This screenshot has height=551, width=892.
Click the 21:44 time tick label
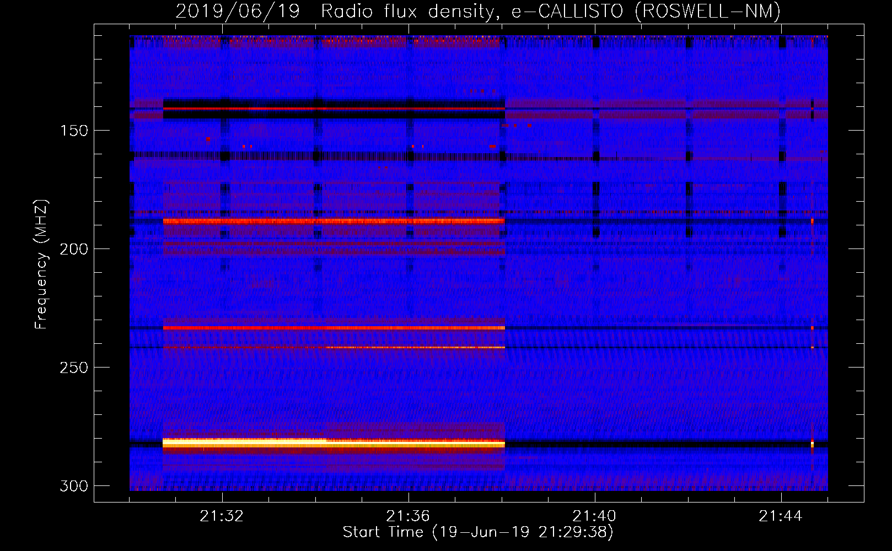pyautogui.click(x=781, y=516)
